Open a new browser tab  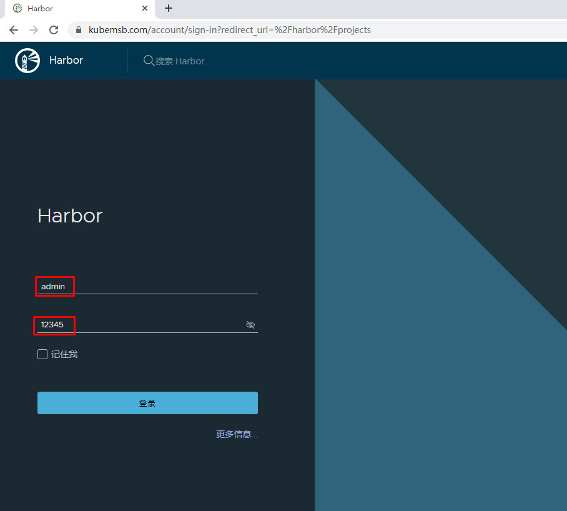click(x=169, y=8)
